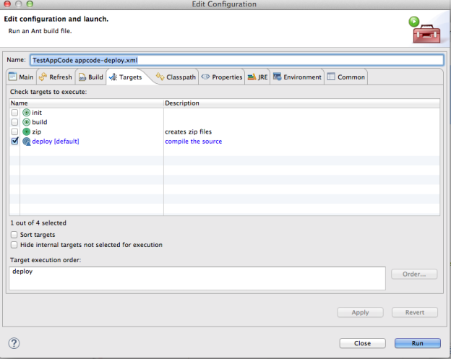Switch to the Main tab

pos(21,77)
